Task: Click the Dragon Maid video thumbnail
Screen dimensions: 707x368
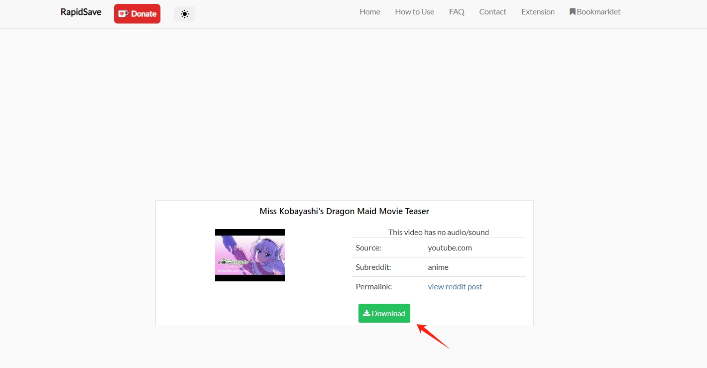Action: (x=250, y=255)
